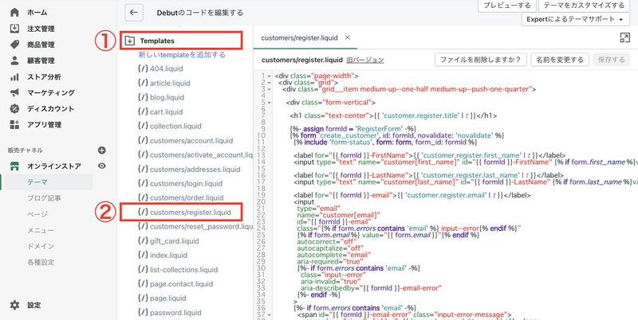Image resolution: width=638 pixels, height=320 pixels.
Task: Click the 設定 gear icon
Action: click(14, 305)
